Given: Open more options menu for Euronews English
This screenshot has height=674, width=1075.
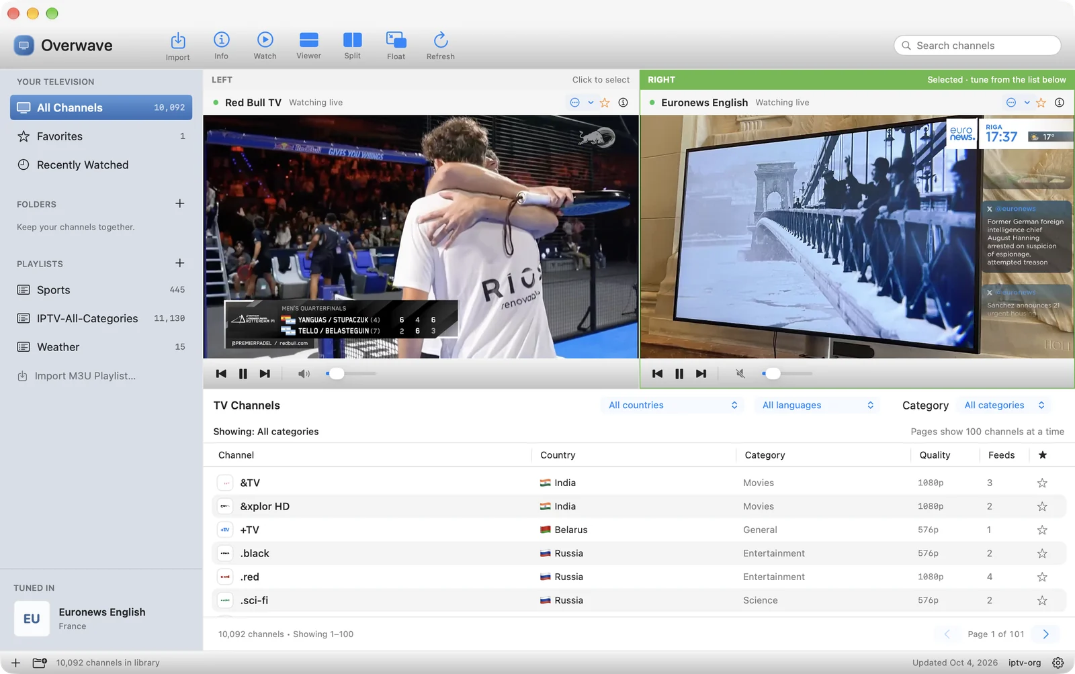Looking at the screenshot, I should tap(1017, 103).
